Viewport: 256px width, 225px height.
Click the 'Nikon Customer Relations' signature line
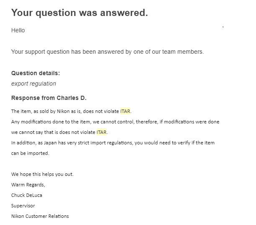tap(40, 216)
